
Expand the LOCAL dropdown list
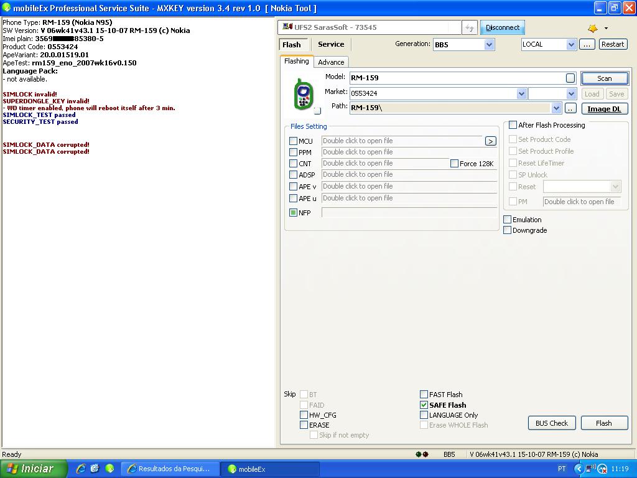click(x=571, y=44)
